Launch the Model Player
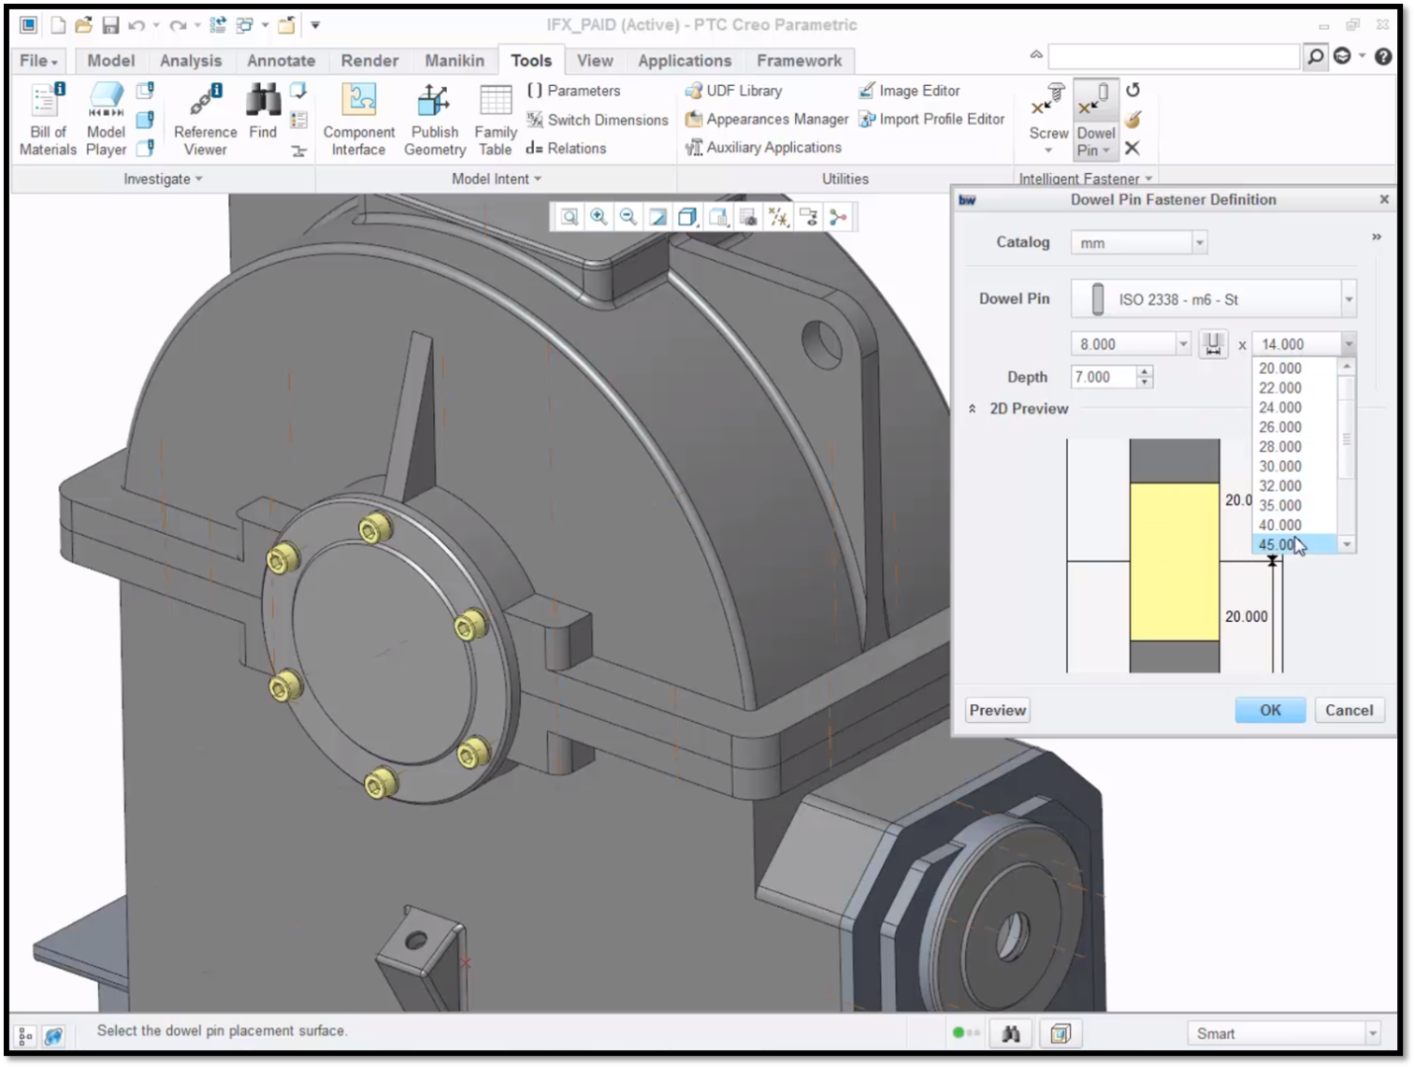The height and width of the screenshot is (1068, 1415). [x=106, y=120]
